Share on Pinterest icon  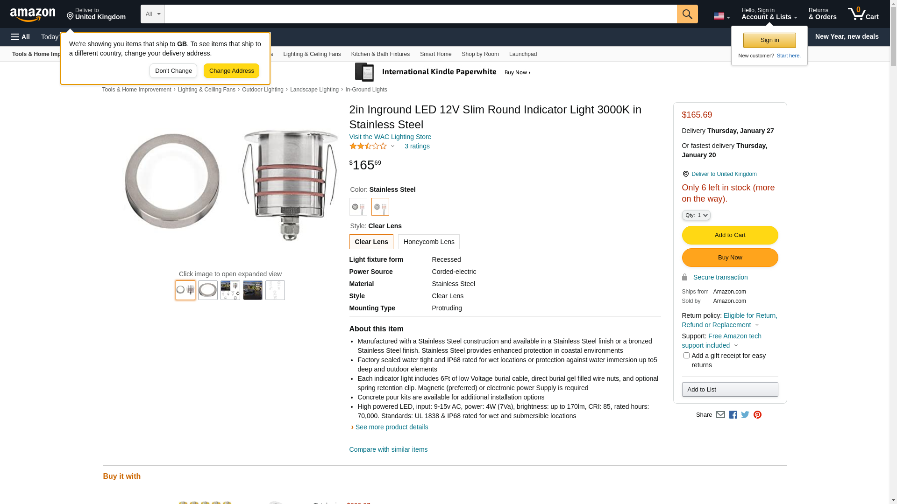[x=757, y=415]
